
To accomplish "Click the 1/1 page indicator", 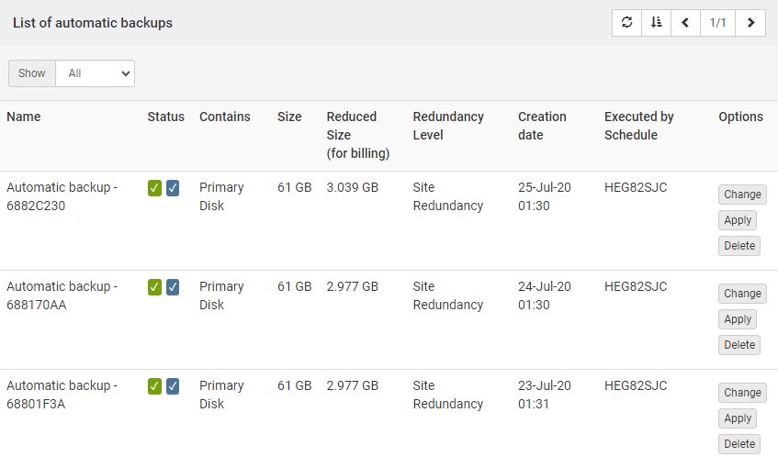I will pyautogui.click(x=717, y=23).
